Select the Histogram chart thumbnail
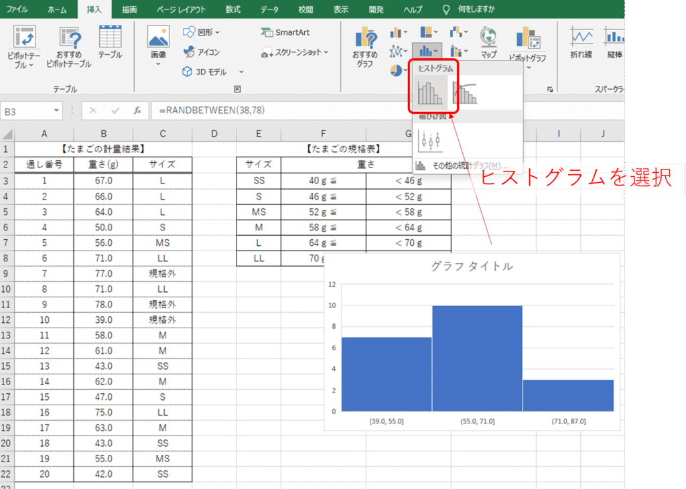Screen dimensions: 686x489 pyautogui.click(x=429, y=93)
